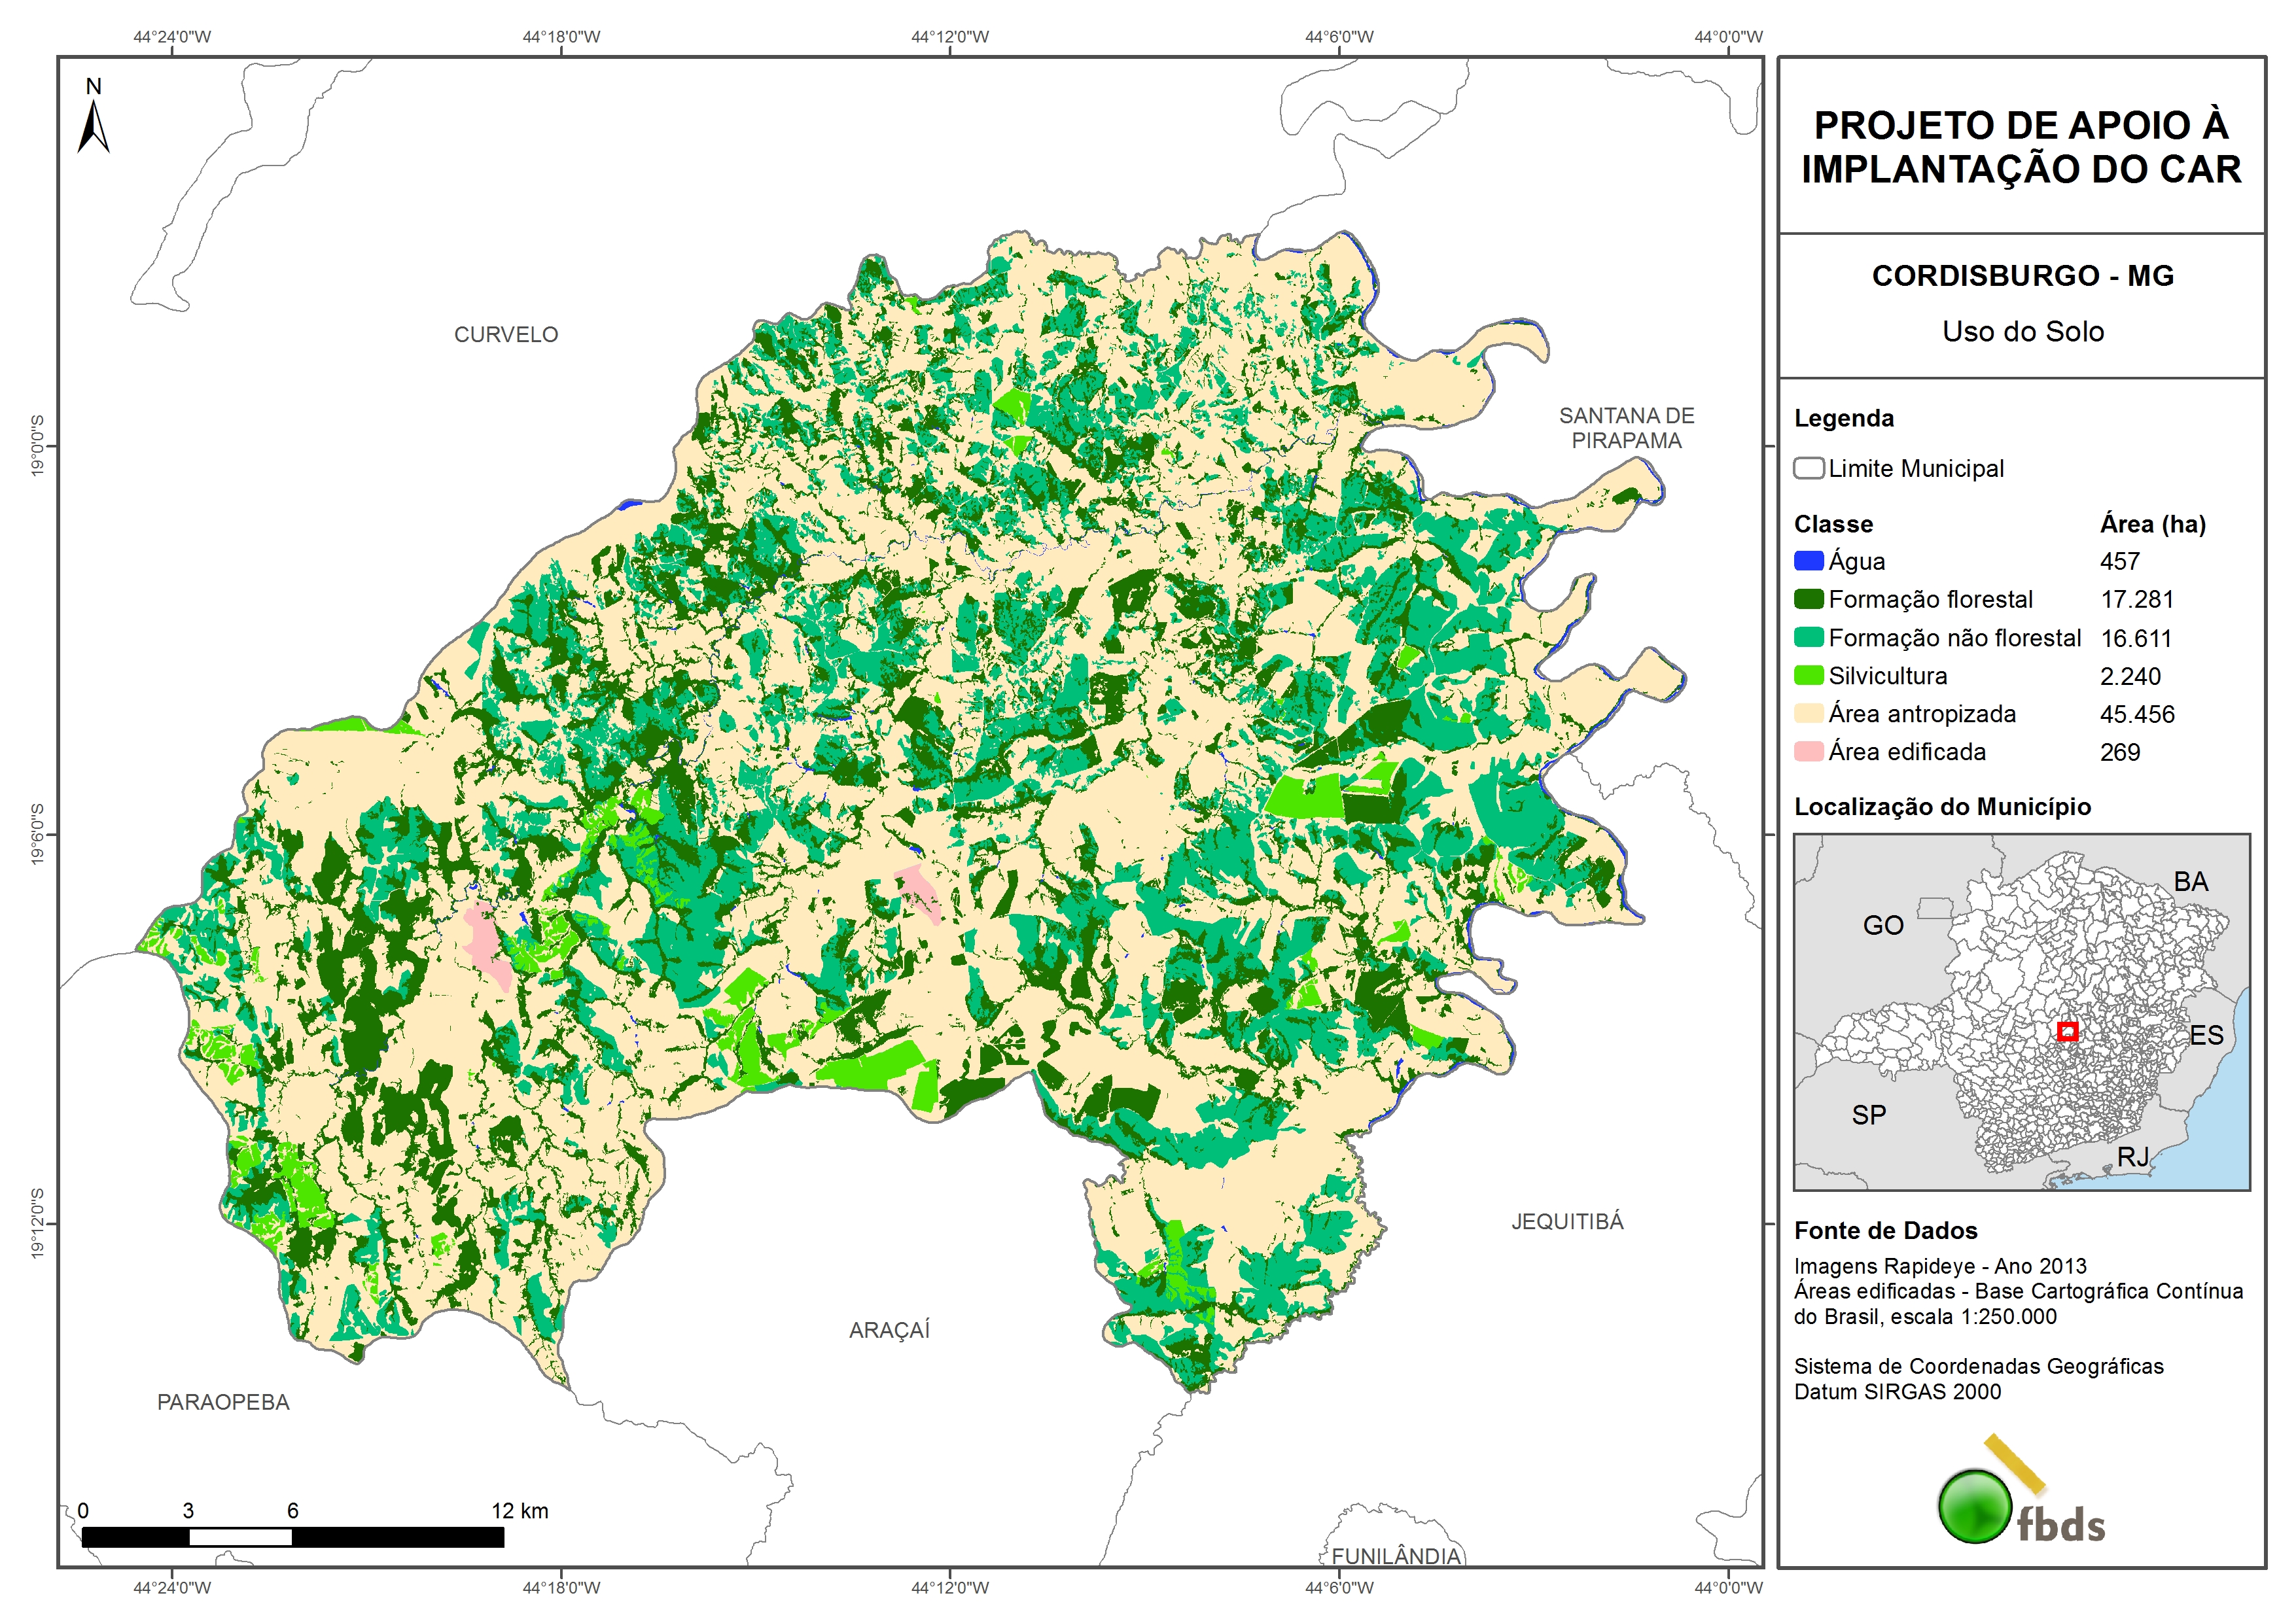
Task: Select the Área edificada pink swatch
Action: coord(1808,751)
